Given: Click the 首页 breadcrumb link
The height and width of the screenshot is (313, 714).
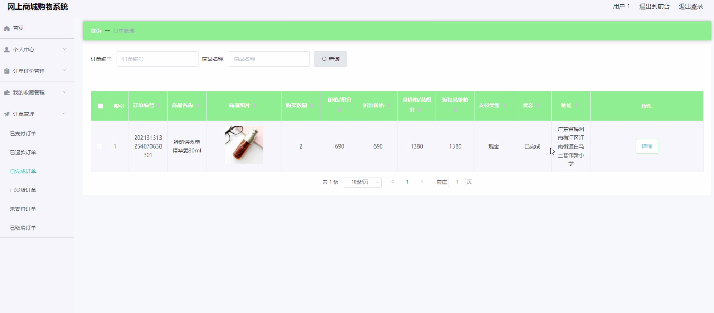Looking at the screenshot, I should [x=96, y=31].
